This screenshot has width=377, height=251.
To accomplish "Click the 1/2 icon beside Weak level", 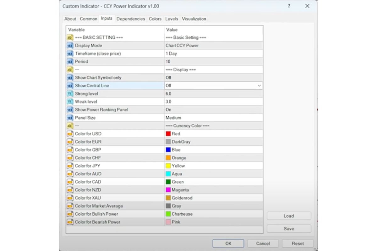I will [70, 101].
